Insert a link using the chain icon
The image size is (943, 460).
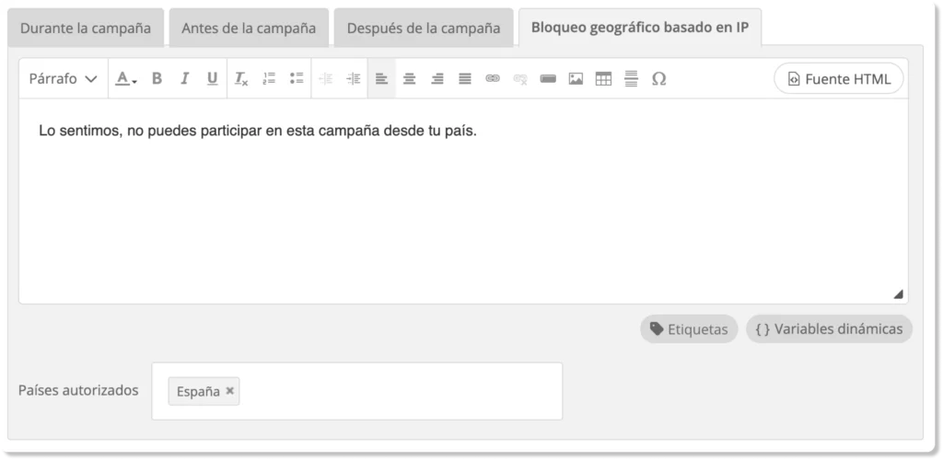pyautogui.click(x=493, y=79)
